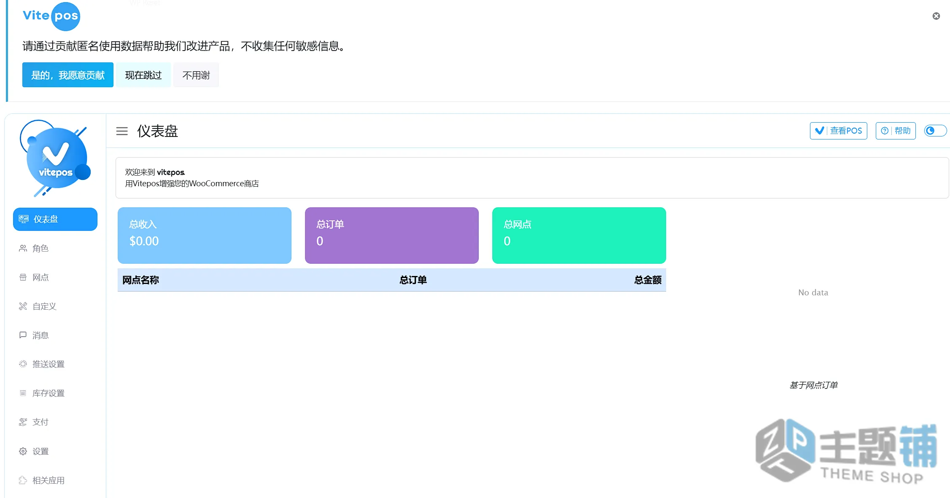The height and width of the screenshot is (498, 950).
Task: Open 自定义 sidebar menu item
Action: click(55, 306)
